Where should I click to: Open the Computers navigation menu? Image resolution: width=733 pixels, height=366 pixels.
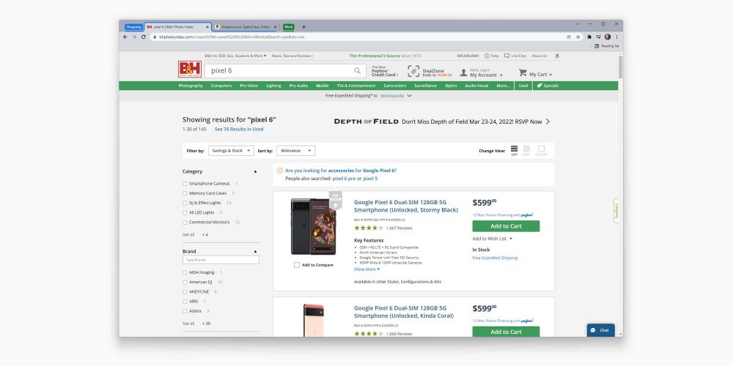[x=221, y=86]
